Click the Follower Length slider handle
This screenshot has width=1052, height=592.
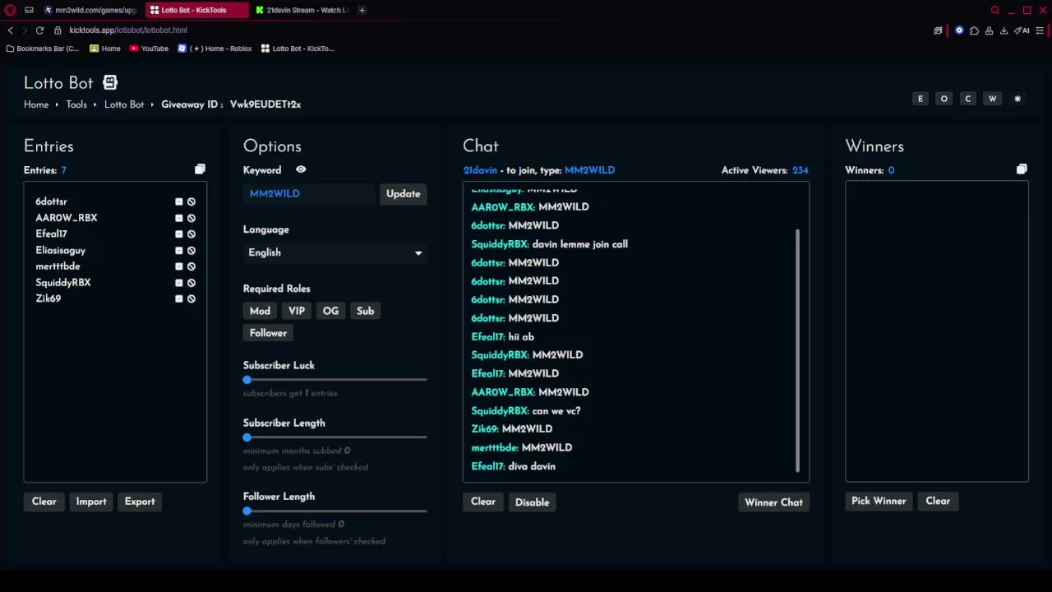pyautogui.click(x=247, y=511)
